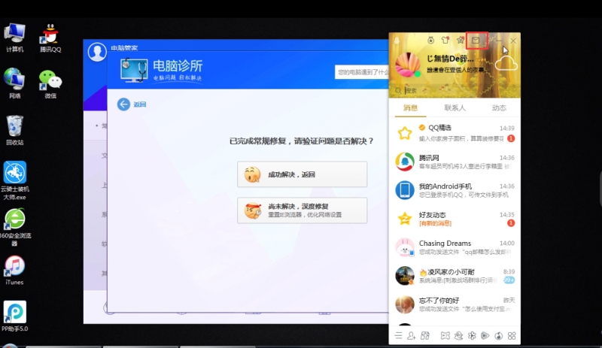Open the iTunes desktop shortcut
602x348 pixels.
(x=14, y=270)
